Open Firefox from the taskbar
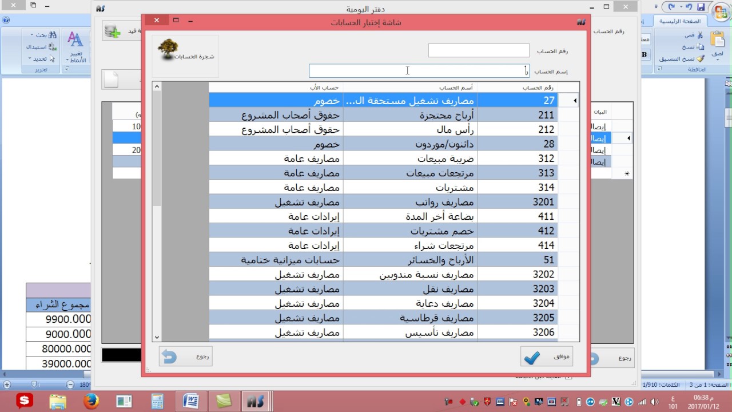The image size is (732, 412). pyautogui.click(x=91, y=401)
